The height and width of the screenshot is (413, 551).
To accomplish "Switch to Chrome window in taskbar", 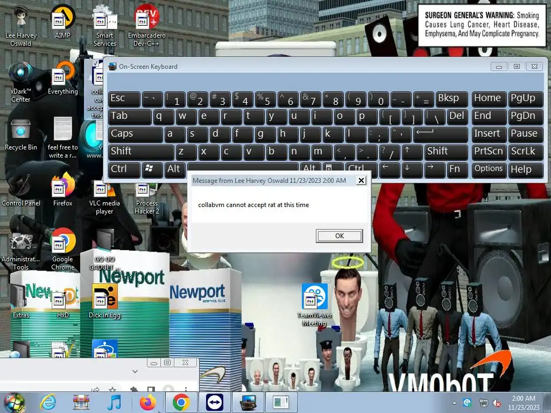I will pos(181,402).
